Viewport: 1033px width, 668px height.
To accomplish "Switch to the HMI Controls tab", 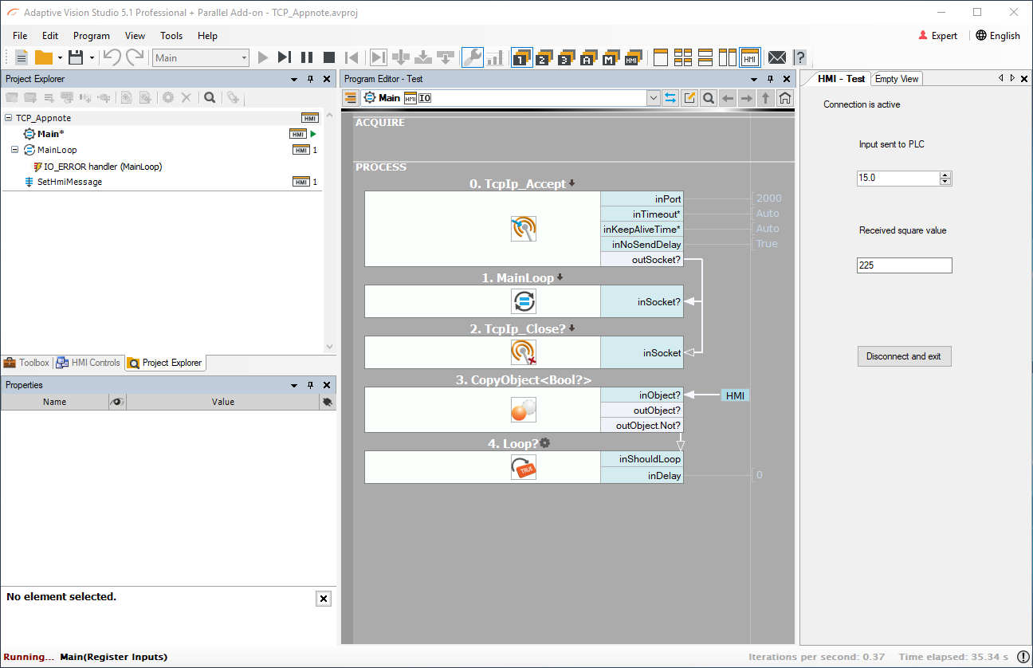I will coord(89,363).
